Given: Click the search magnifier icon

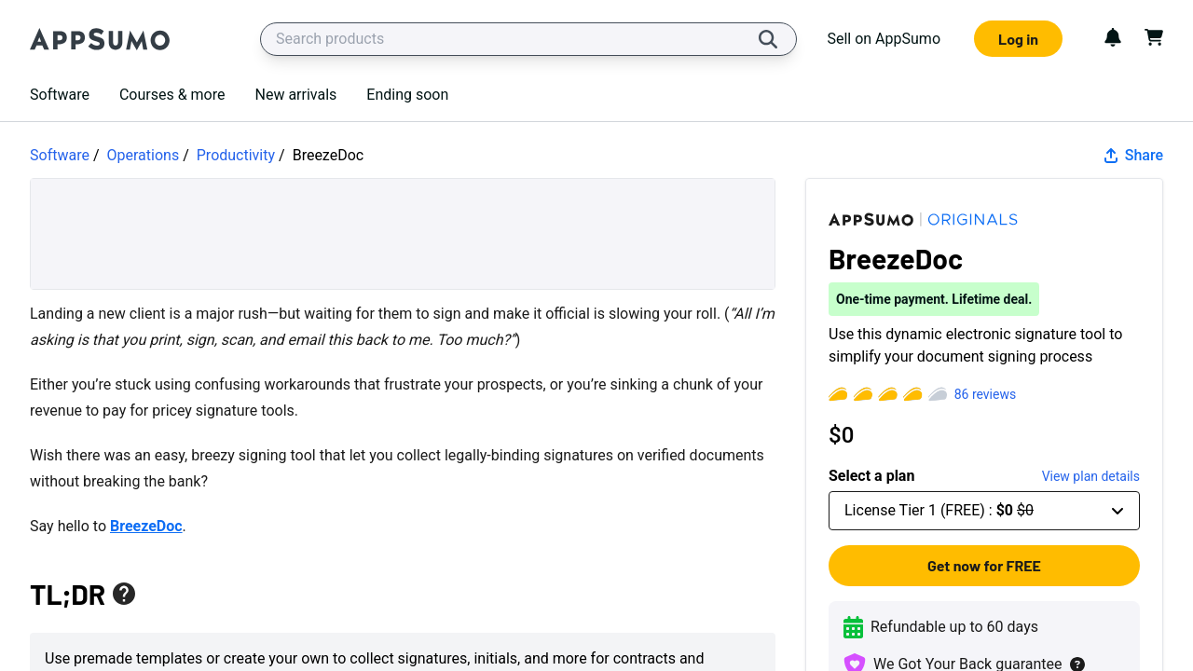Looking at the screenshot, I should tap(768, 39).
